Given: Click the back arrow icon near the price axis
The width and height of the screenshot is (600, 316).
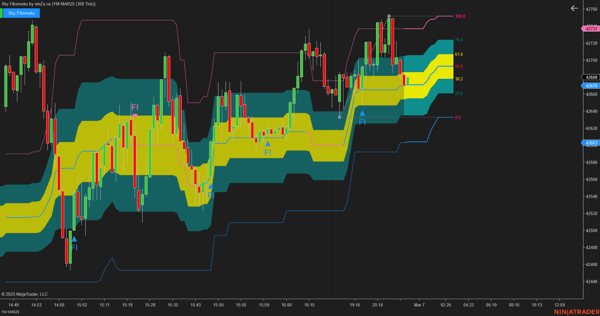Looking at the screenshot, I should (574, 8).
